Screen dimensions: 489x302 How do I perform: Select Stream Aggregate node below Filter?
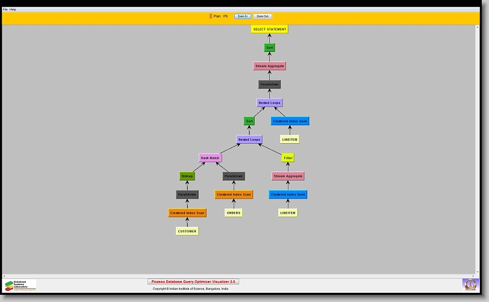pos(288,176)
